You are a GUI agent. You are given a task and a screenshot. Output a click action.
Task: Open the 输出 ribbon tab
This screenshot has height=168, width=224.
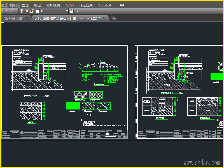coord(37,5)
